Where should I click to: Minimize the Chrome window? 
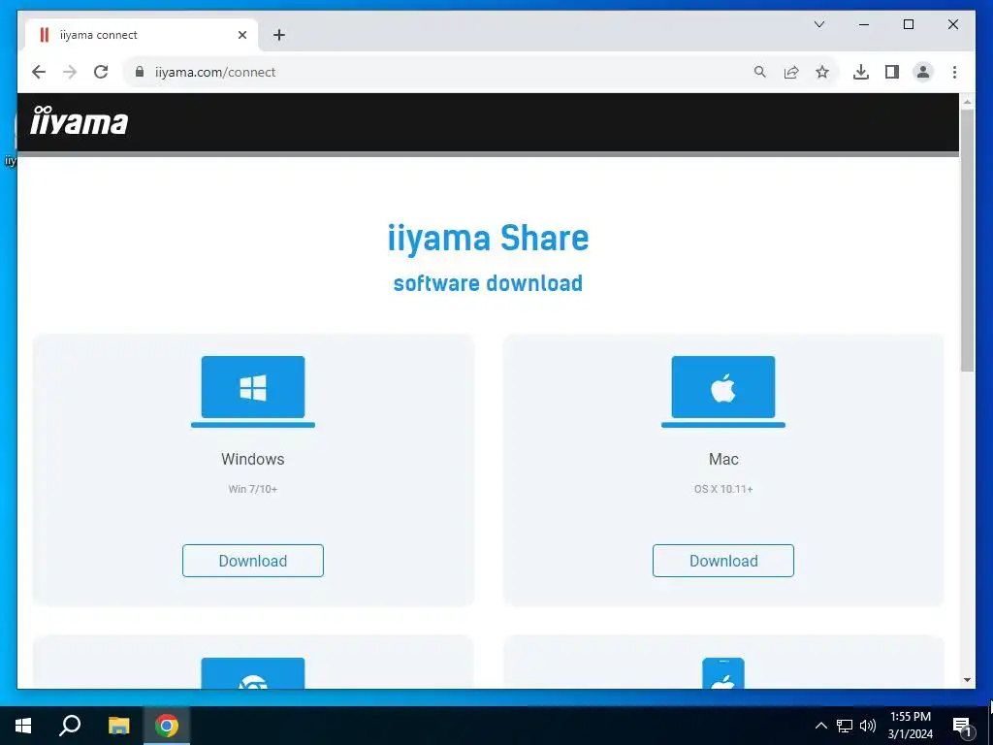pyautogui.click(x=864, y=24)
